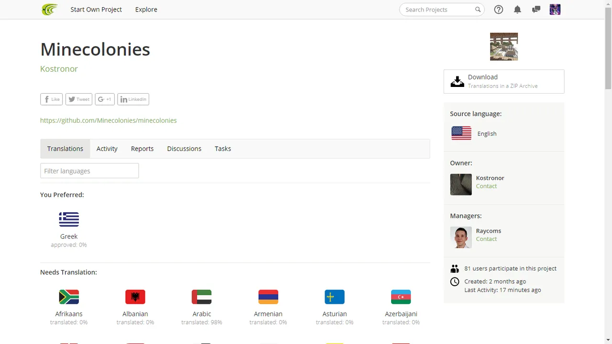Open the notifications bell
Image resolution: width=612 pixels, height=344 pixels.
517,10
